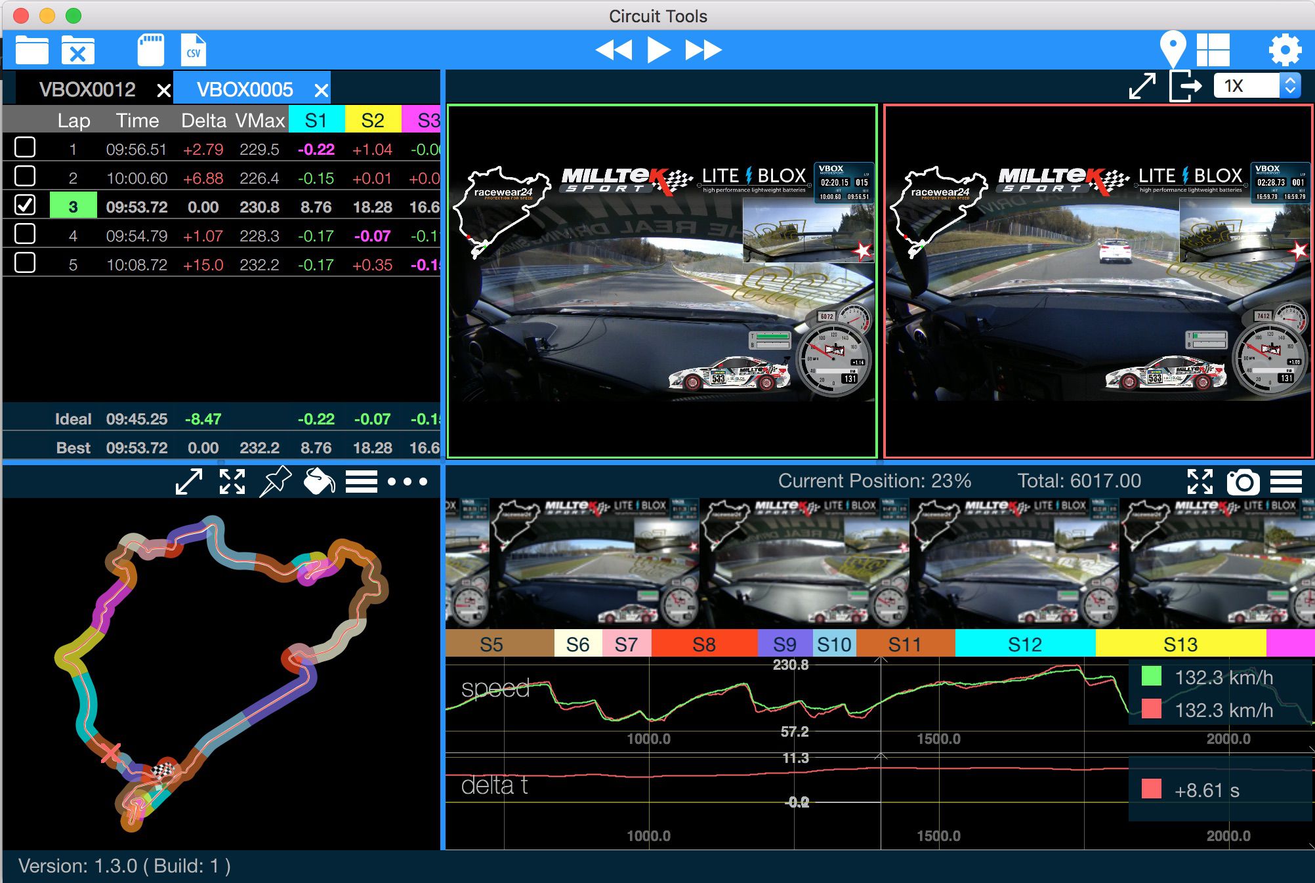This screenshot has width=1315, height=883.
Task: Click the delta t graph label
Action: (x=494, y=785)
